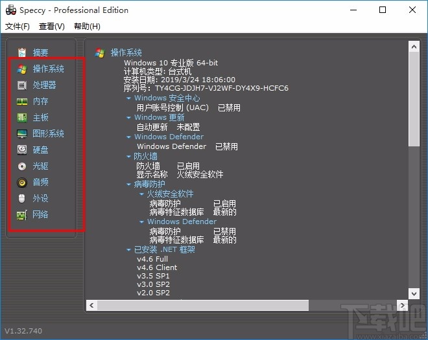Image resolution: width=428 pixels, height=340 pixels.
Task: Click the 硬盘 hard drive icon
Action: (22, 150)
